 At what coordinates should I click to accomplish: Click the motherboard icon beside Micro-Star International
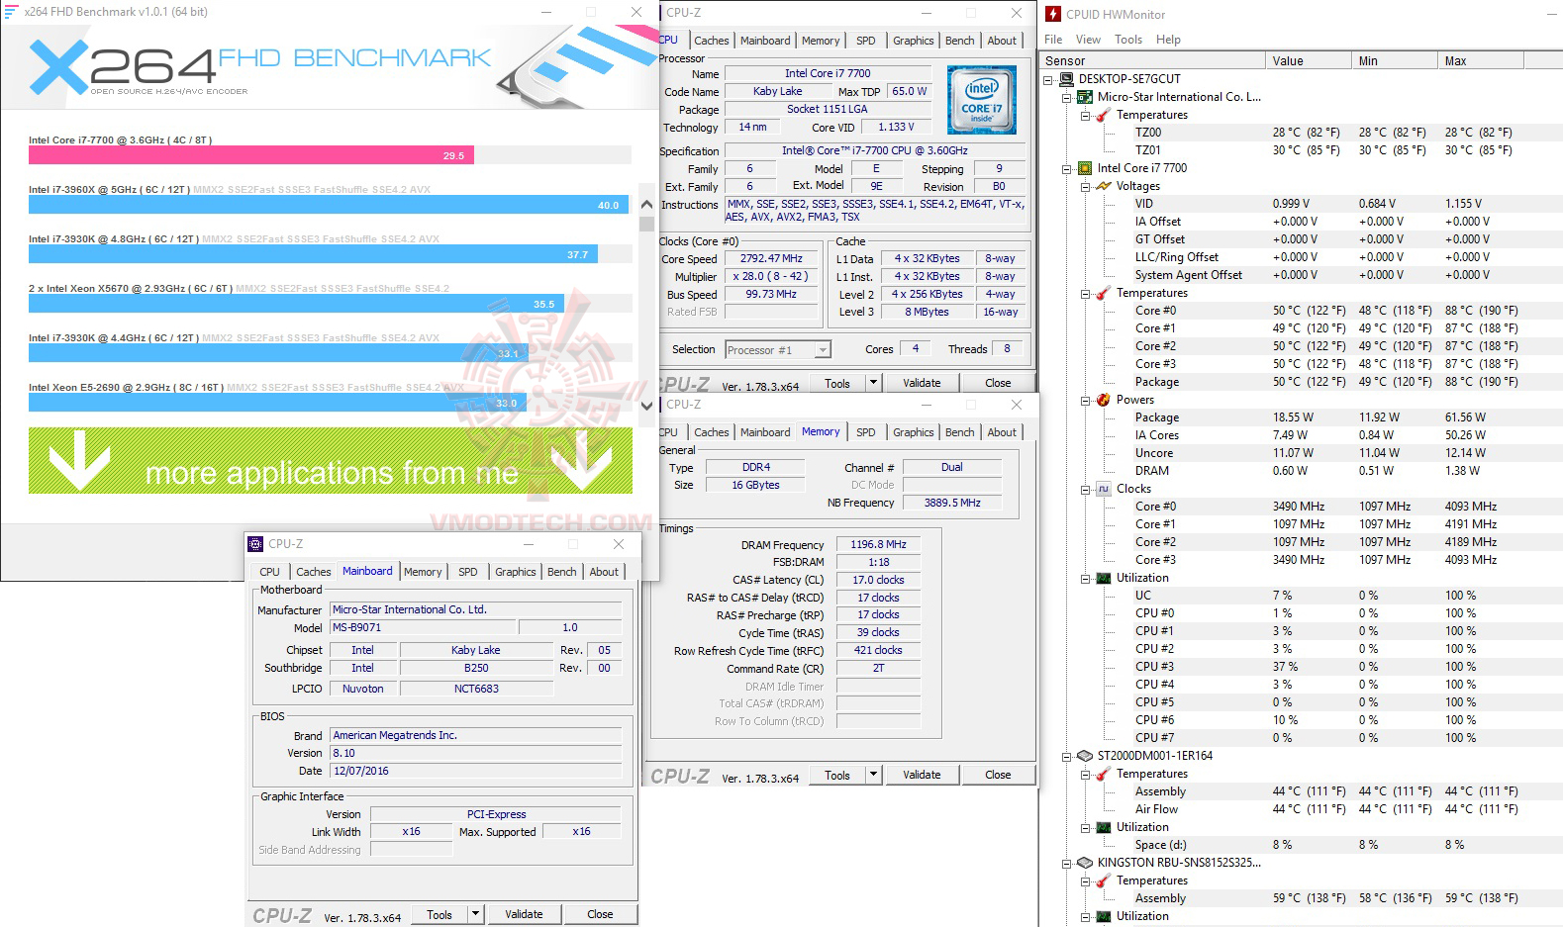[x=1085, y=97]
